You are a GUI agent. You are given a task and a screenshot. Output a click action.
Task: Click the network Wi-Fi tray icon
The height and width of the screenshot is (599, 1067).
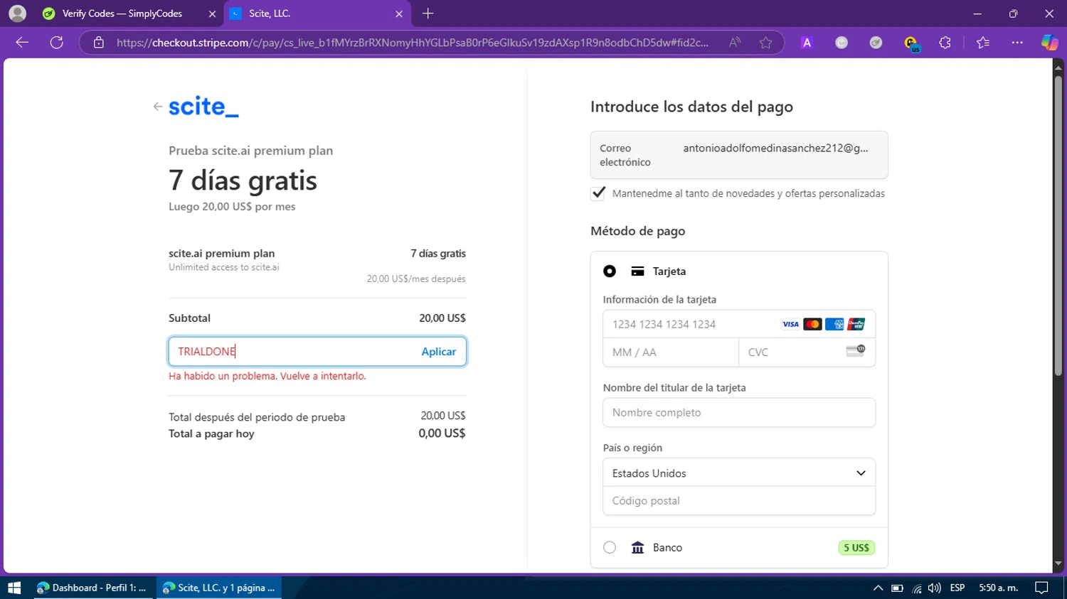[x=917, y=588]
